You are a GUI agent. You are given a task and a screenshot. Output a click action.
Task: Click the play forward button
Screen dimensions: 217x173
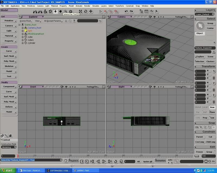pos(104,161)
